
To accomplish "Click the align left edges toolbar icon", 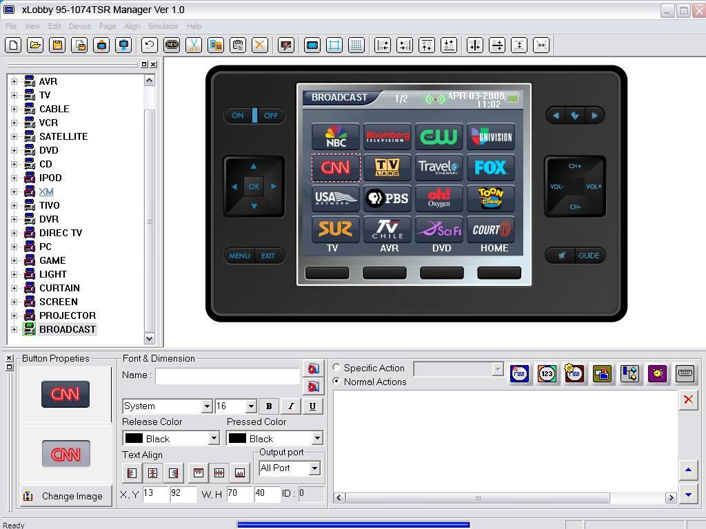I will pos(383,45).
